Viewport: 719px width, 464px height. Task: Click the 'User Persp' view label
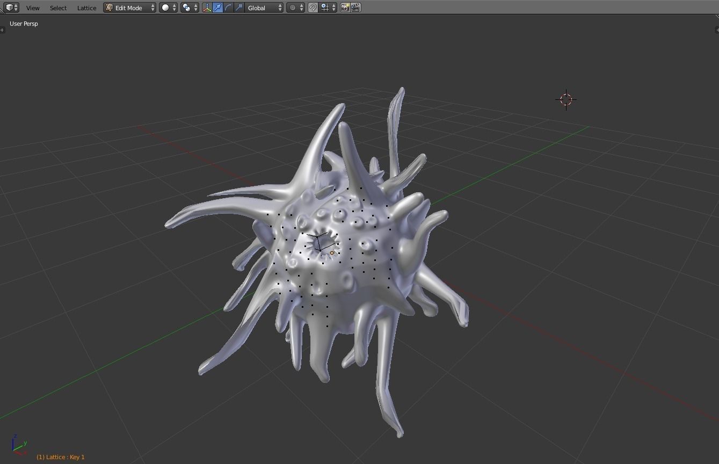24,24
